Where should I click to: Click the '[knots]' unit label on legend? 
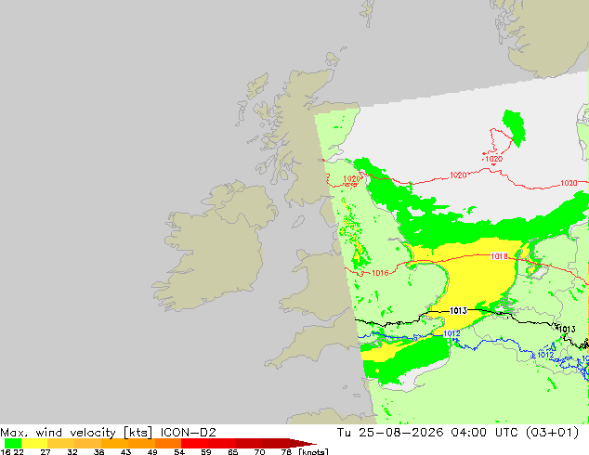pyautogui.click(x=314, y=451)
